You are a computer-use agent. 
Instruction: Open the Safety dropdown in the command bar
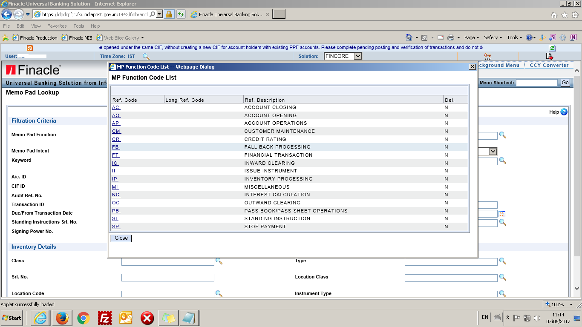[492, 37]
